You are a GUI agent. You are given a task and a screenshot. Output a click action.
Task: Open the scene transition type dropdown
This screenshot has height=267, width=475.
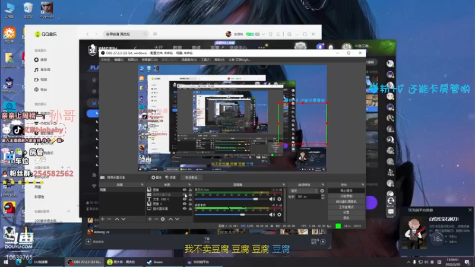point(303,190)
